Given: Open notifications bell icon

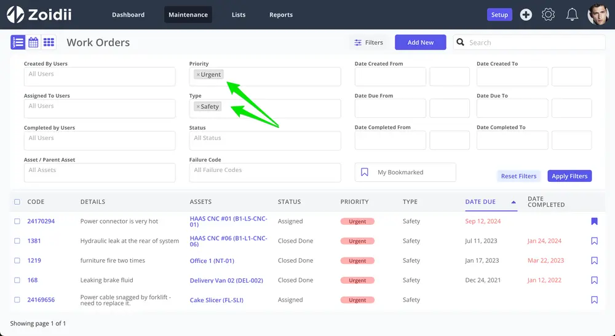Looking at the screenshot, I should point(572,15).
